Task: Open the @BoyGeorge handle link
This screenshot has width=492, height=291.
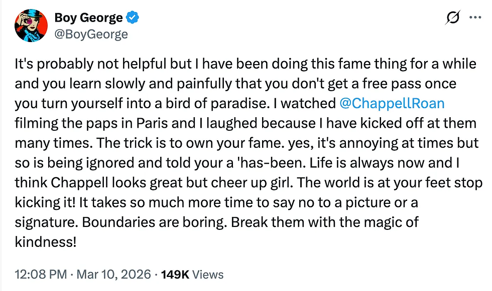Action: pos(91,34)
